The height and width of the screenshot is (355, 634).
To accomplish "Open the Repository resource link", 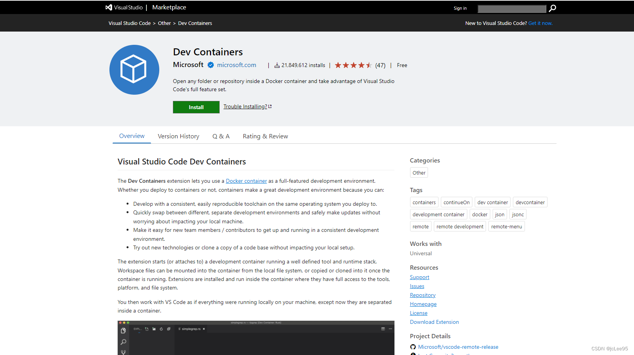I will coord(423,295).
